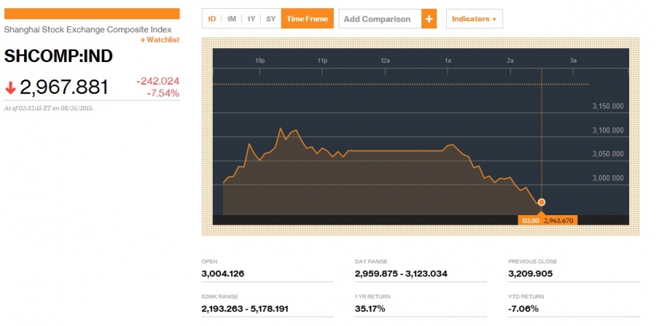The width and height of the screenshot is (656, 326).
Task: Click the 10p time axis label
Action: pyautogui.click(x=259, y=61)
